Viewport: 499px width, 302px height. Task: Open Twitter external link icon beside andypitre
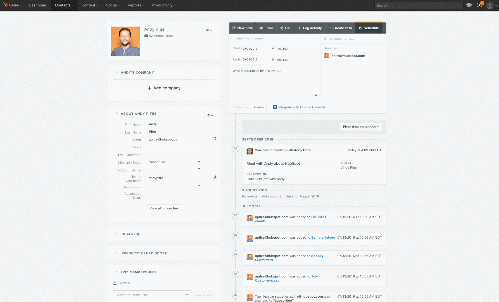[x=214, y=177]
